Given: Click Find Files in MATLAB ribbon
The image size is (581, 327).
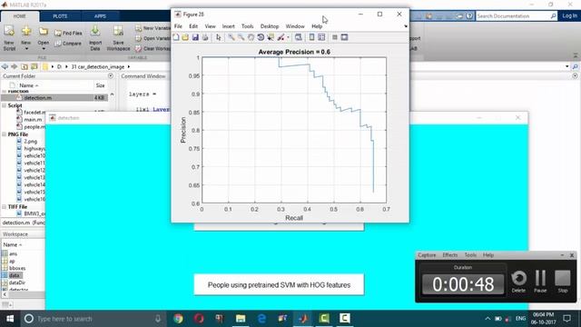Looking at the screenshot, I should coord(69,33).
